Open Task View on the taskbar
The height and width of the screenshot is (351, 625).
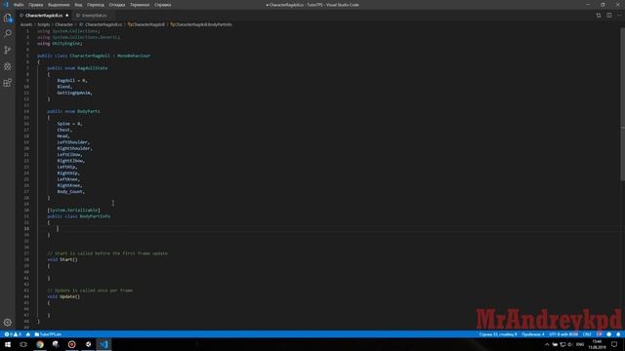pyautogui.click(x=23, y=344)
